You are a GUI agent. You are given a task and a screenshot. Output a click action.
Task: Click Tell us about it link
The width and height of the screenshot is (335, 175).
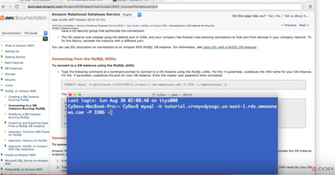[296, 16]
